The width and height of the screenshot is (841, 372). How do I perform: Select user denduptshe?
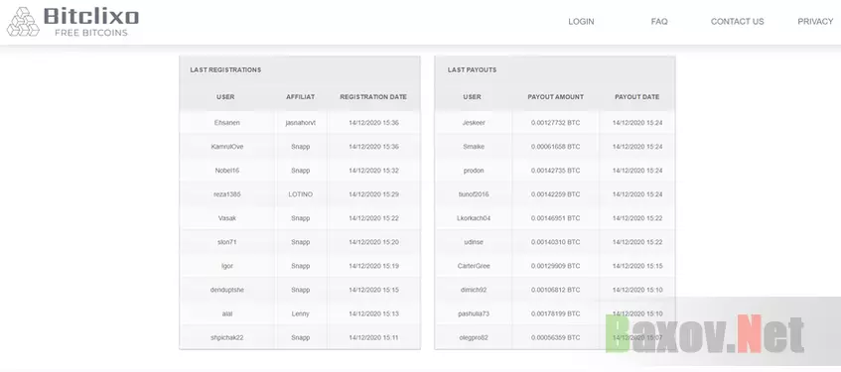(226, 290)
